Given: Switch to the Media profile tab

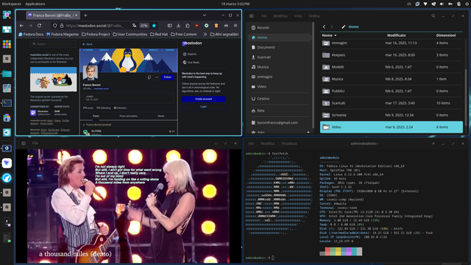Looking at the screenshot, I should pyautogui.click(x=161, y=116).
